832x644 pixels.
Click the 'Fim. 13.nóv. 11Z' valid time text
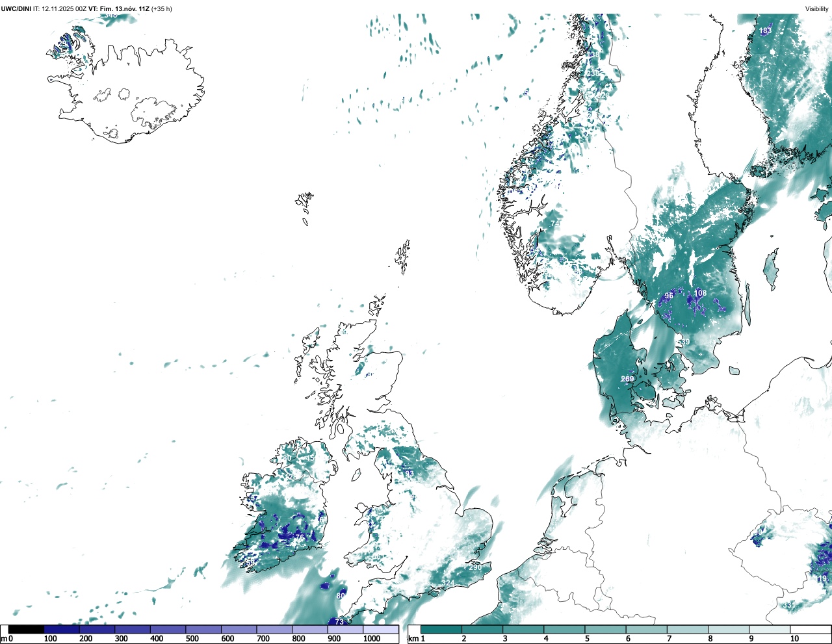pos(125,8)
